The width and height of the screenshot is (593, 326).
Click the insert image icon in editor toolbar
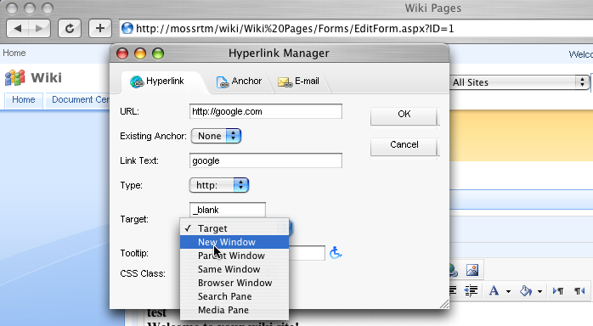pos(472,270)
